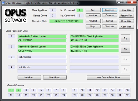Image resolution: width=138 pixels, height=101 pixels.
Task: Open the Configure dialog
Action: tap(110, 10)
